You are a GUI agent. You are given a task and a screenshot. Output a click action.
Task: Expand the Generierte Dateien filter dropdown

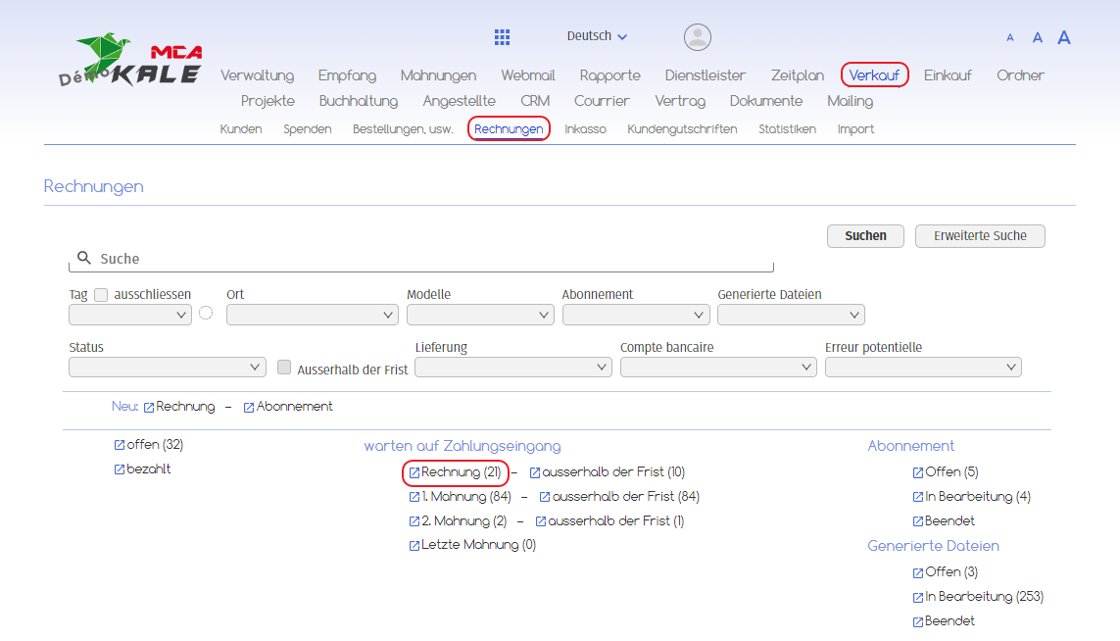point(791,315)
